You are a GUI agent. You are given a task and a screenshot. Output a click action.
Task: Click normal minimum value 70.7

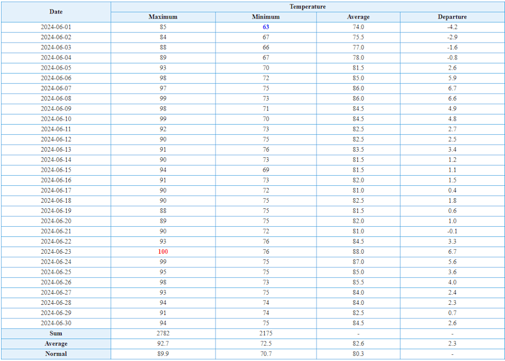point(266,354)
